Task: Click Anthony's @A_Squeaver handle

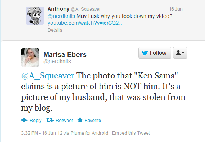Action: [86, 9]
